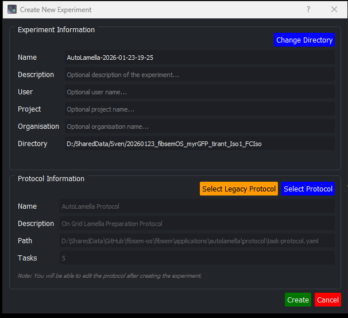Close the Create New Experiment dialog
Viewport: 348px width, 318px height.
coord(334,9)
